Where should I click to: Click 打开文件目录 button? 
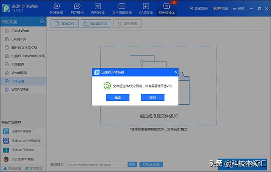click(151, 165)
